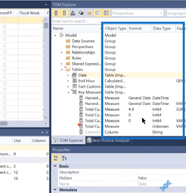Click the Fiscal Week column header
This screenshot has height=193, width=186.
point(29,13)
